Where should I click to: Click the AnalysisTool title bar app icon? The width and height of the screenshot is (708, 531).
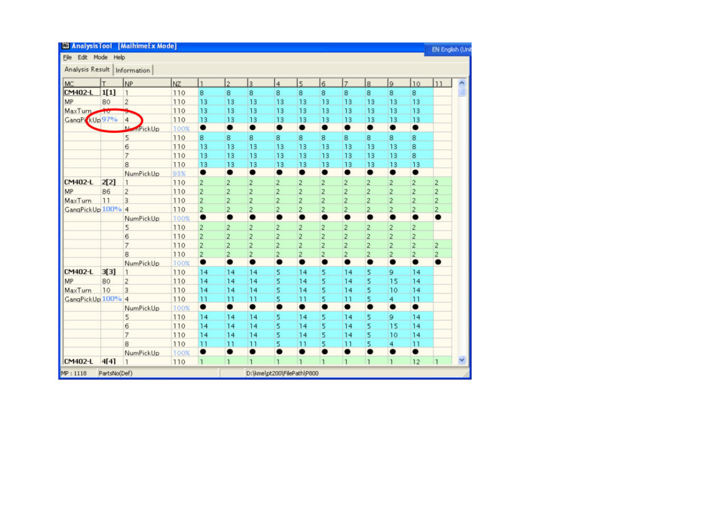pyautogui.click(x=65, y=46)
